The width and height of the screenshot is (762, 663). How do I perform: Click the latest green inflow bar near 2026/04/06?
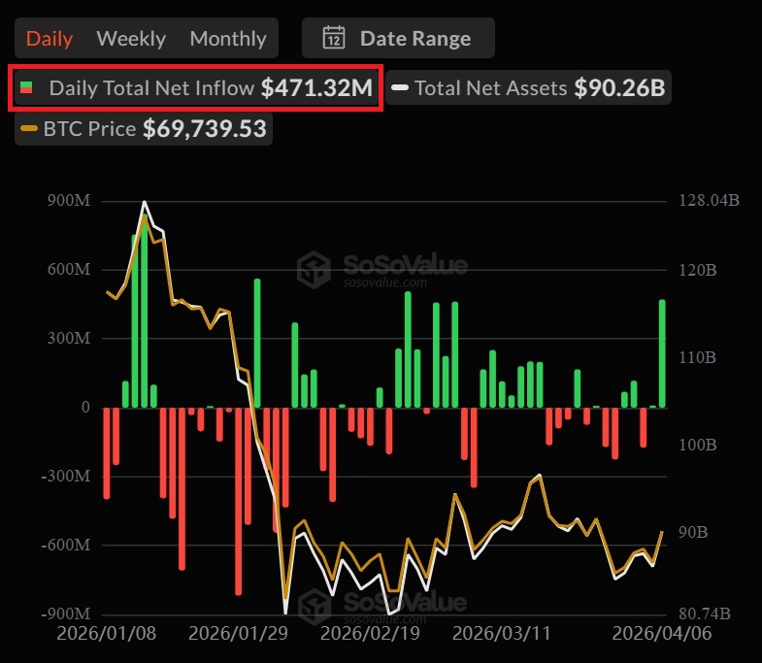tap(662, 354)
